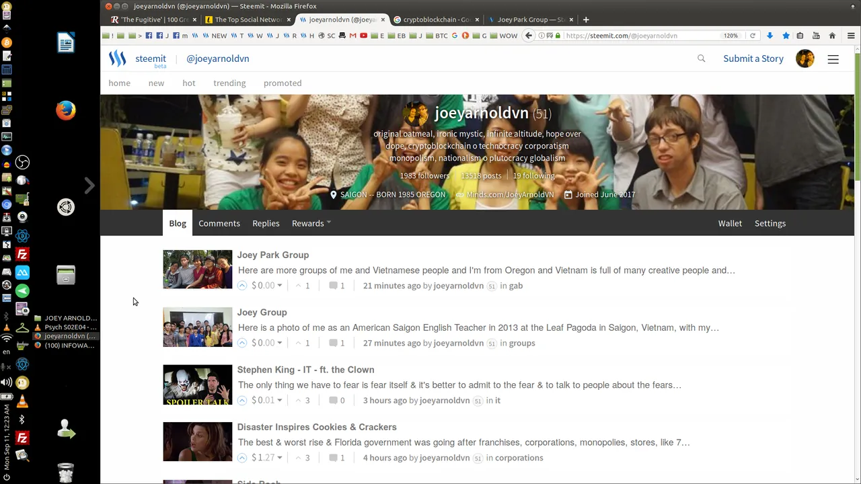861x484 pixels.
Task: Click the Steemit logo
Action: click(118, 58)
